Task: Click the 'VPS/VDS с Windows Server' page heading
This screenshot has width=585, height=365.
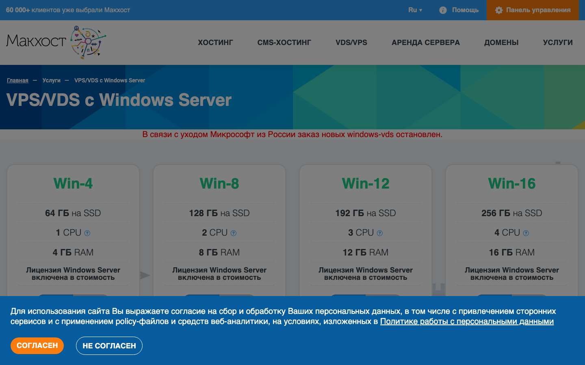Action: click(119, 100)
